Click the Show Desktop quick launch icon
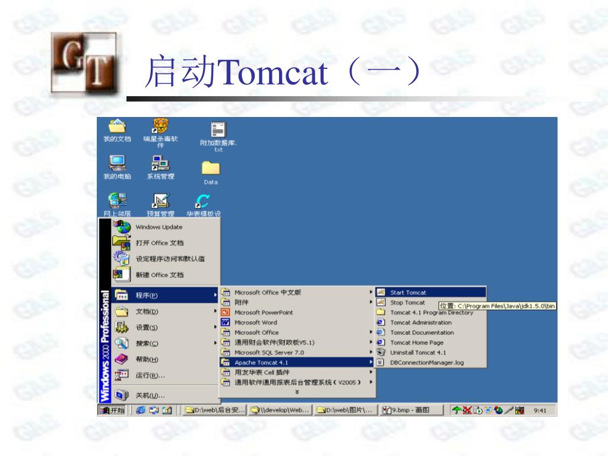 (x=167, y=410)
